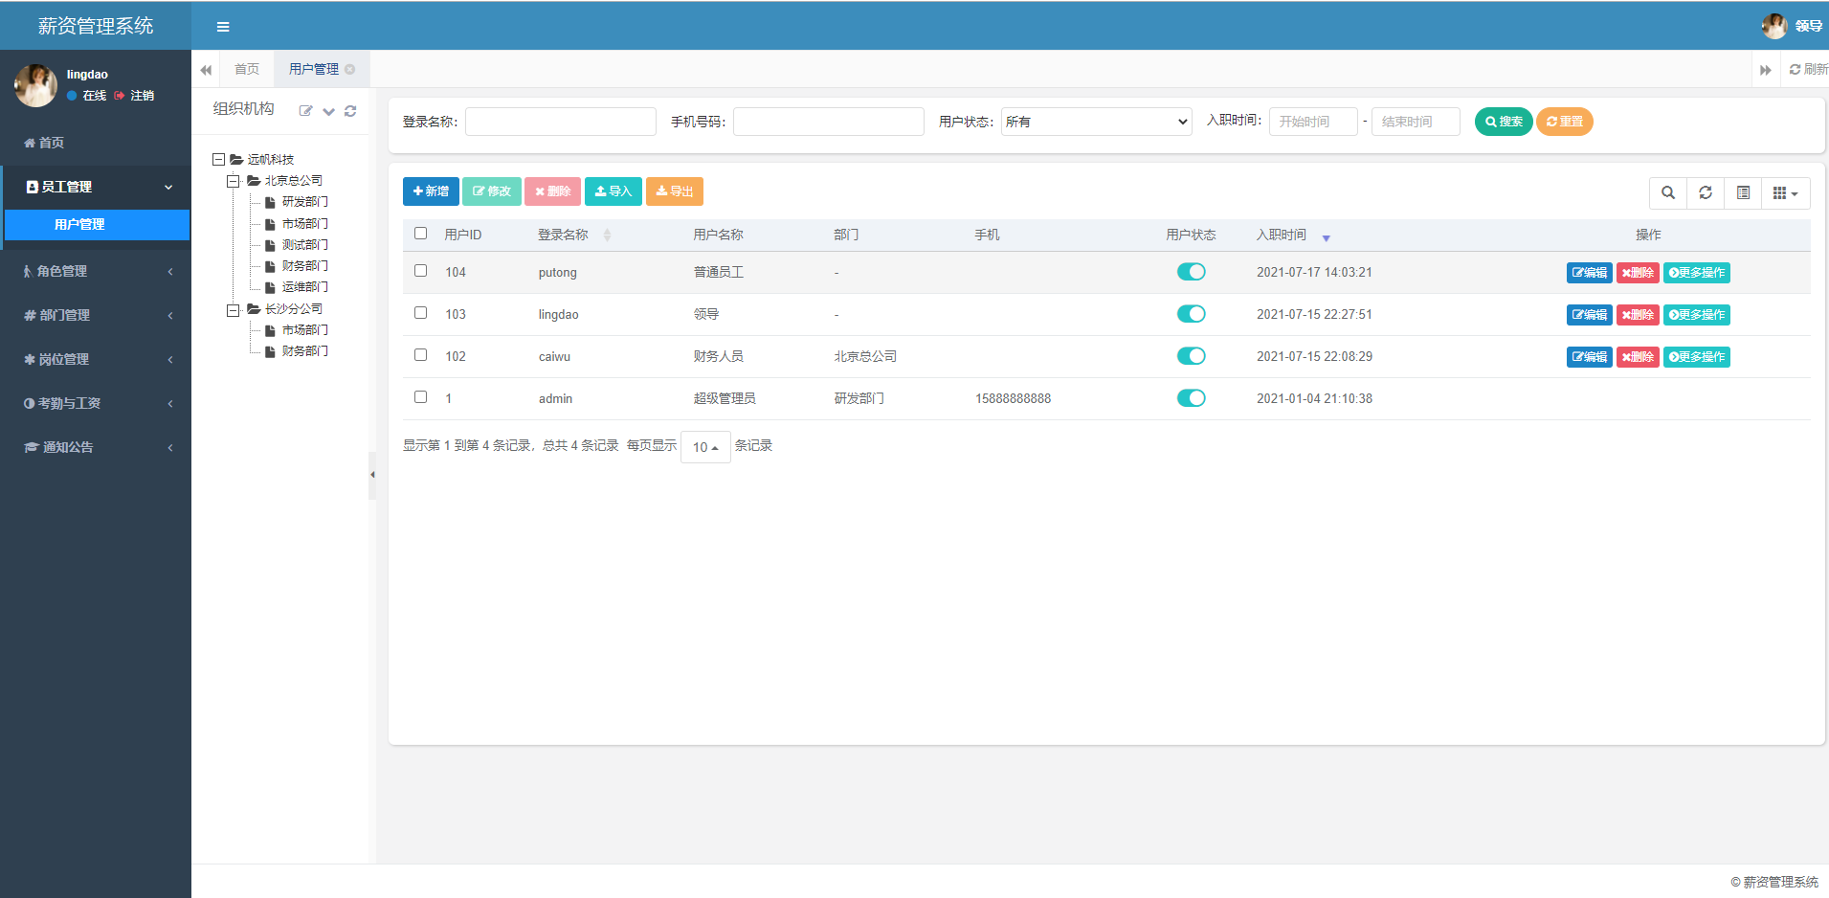Image resolution: width=1829 pixels, height=898 pixels.
Task: Open the 用户状态 dropdown
Action: (x=1097, y=122)
